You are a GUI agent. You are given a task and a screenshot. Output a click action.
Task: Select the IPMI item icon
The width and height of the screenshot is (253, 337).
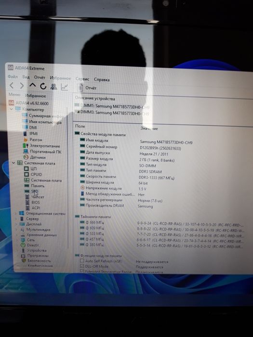pos(25,133)
